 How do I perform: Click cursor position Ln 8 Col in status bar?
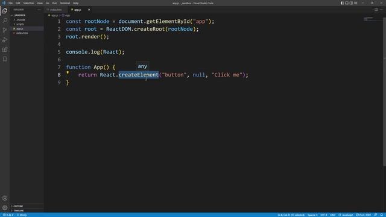coord(291,215)
